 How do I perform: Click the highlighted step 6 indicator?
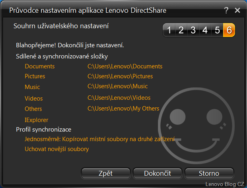[x=229, y=30]
